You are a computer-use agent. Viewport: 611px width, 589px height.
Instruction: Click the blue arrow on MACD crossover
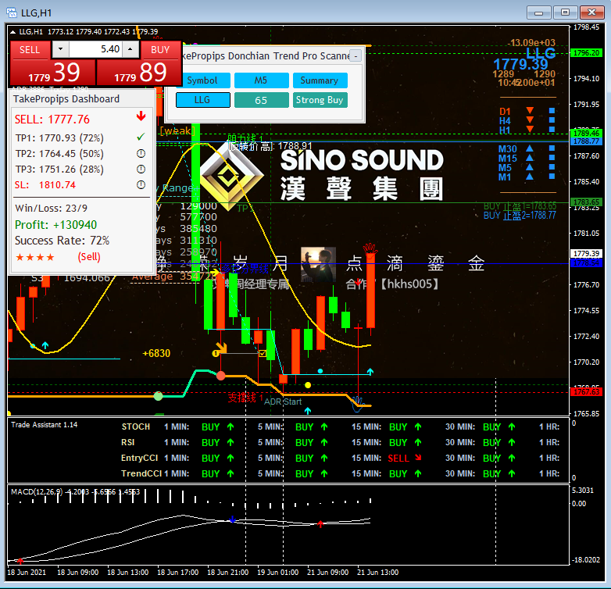tap(233, 519)
